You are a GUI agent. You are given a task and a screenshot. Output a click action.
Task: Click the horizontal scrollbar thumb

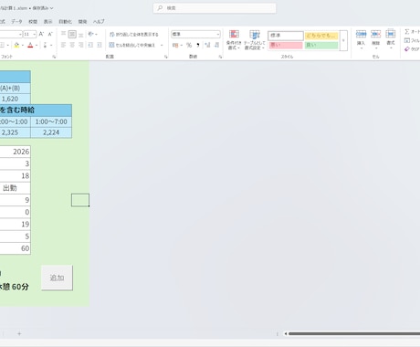pyautogui.click(x=354, y=334)
